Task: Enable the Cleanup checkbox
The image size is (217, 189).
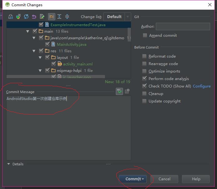Action: point(144,93)
